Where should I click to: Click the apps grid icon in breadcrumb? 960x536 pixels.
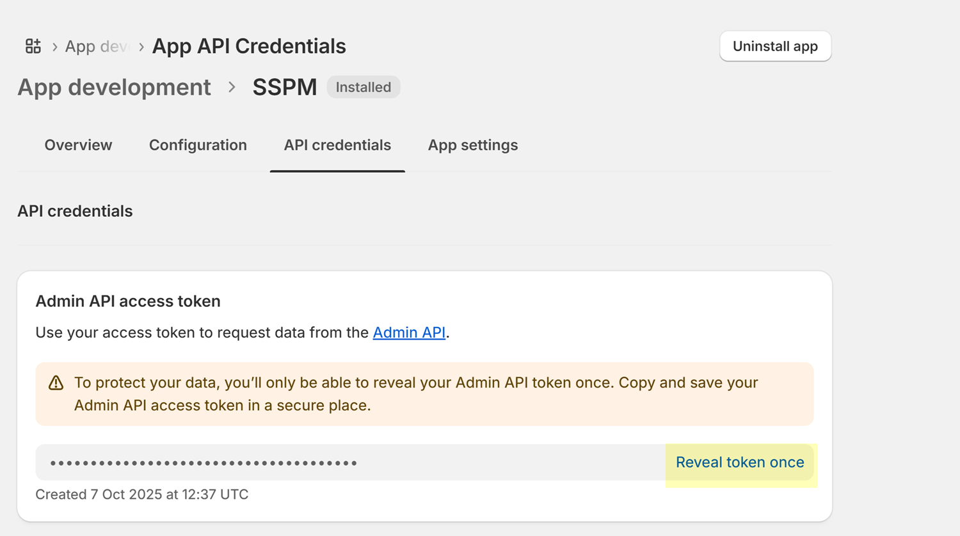pyautogui.click(x=33, y=46)
